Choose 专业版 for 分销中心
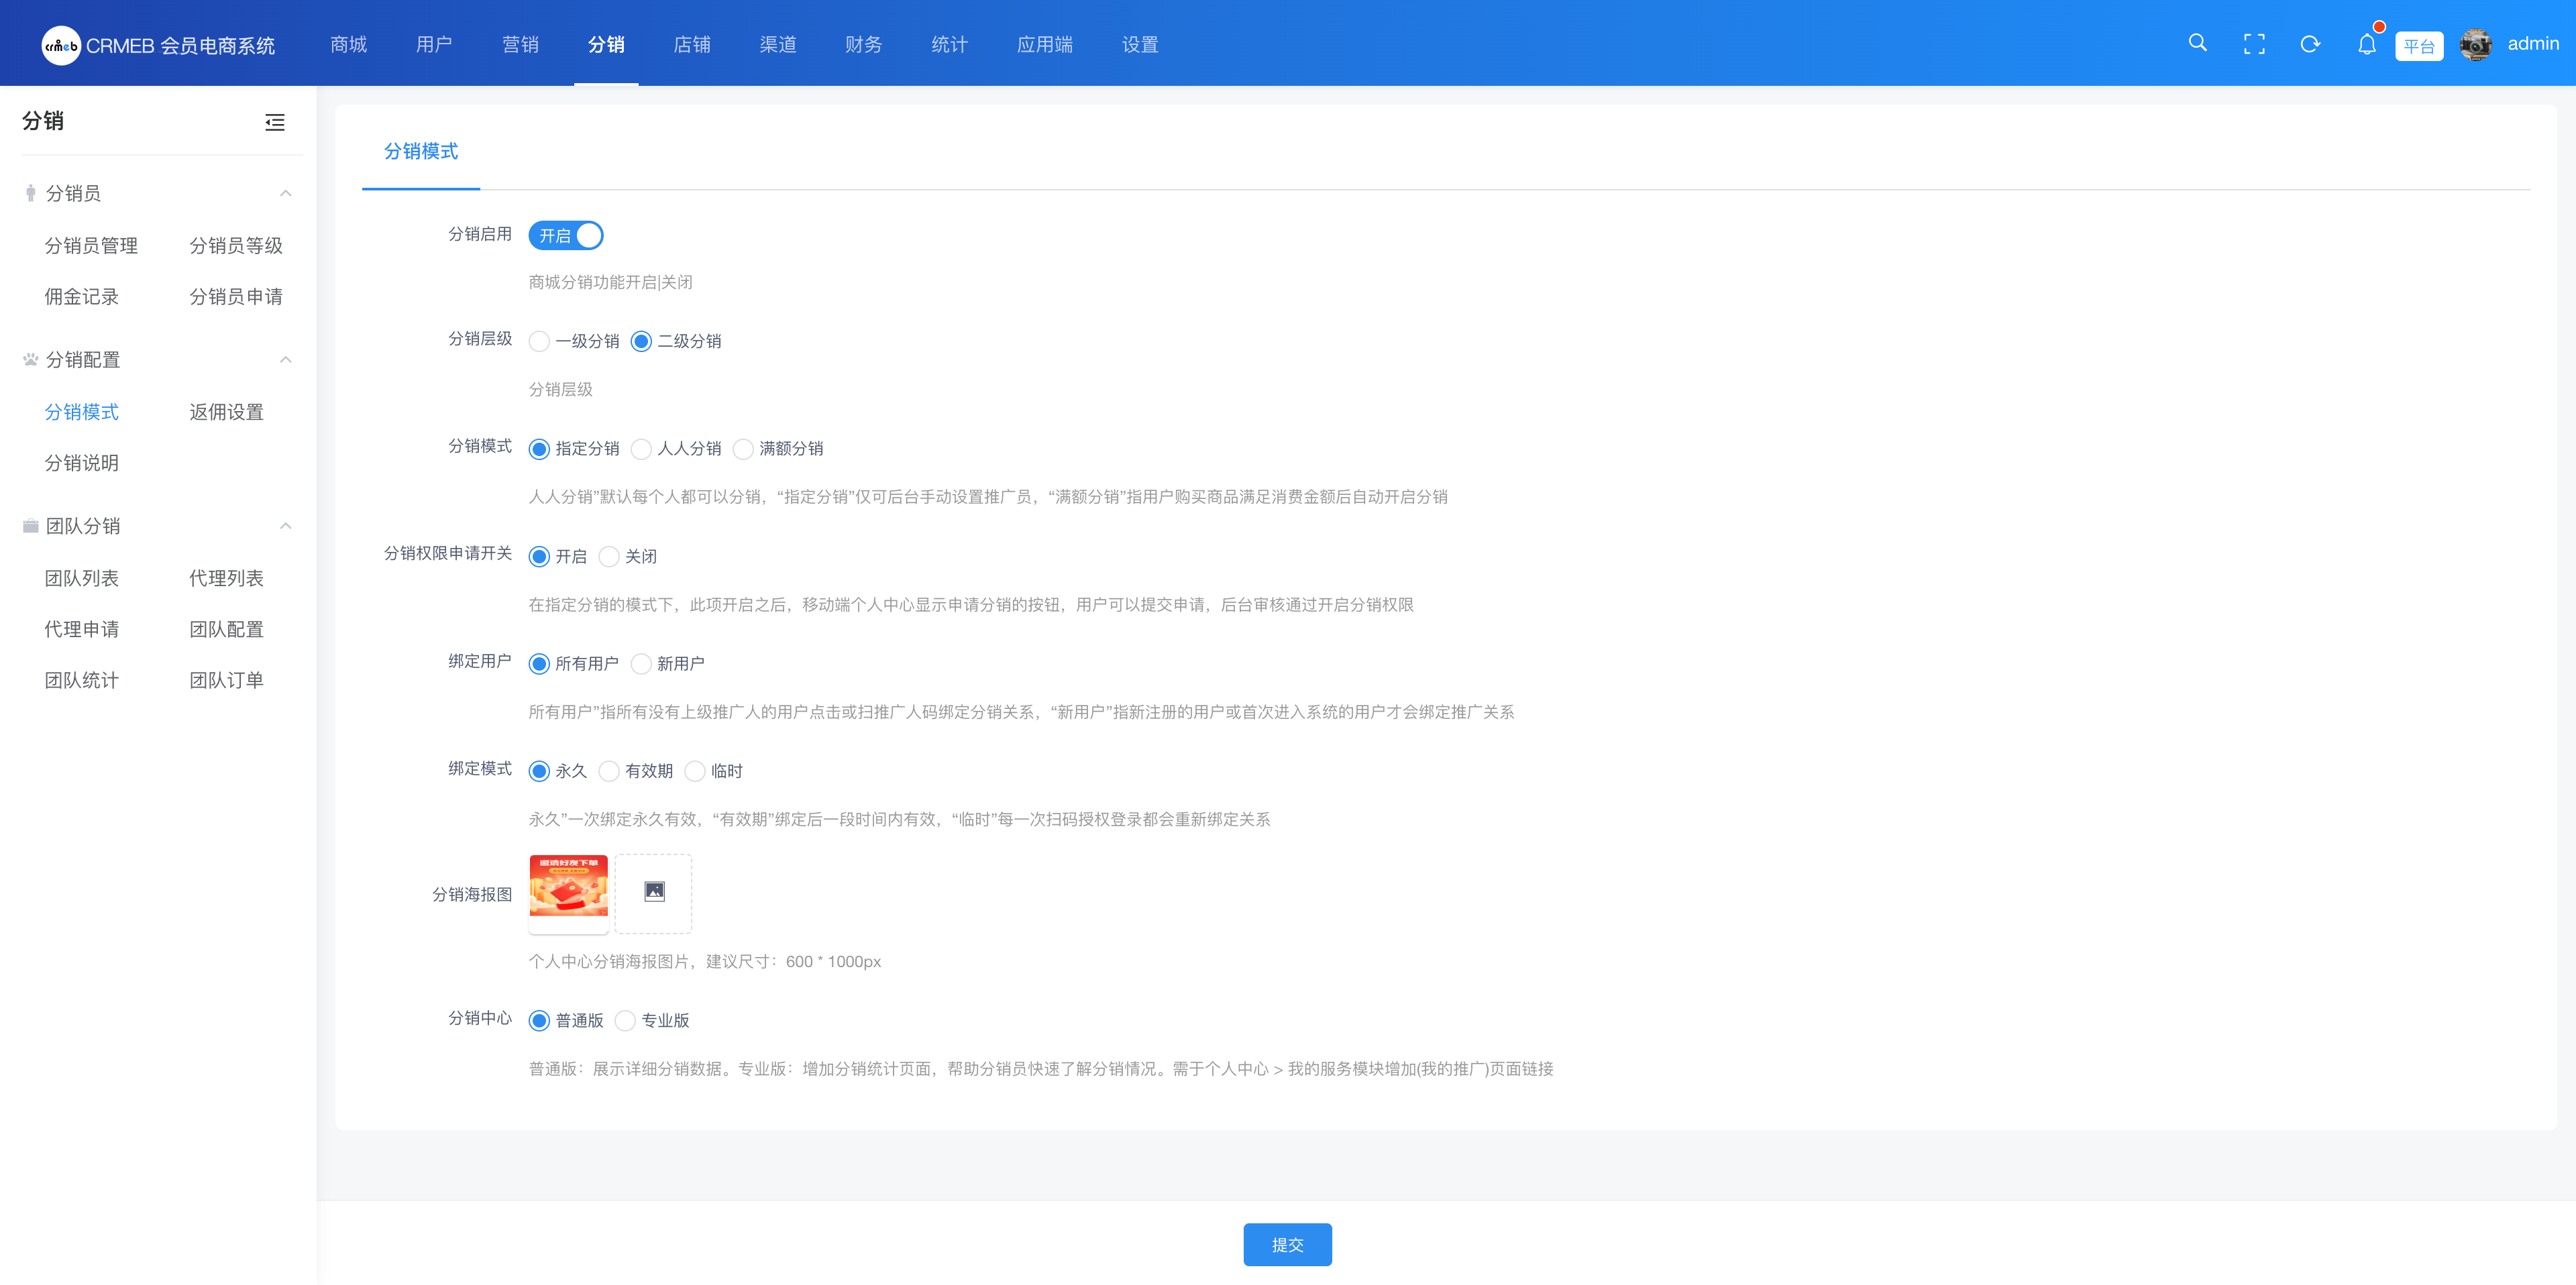2576x1285 pixels. click(626, 1020)
